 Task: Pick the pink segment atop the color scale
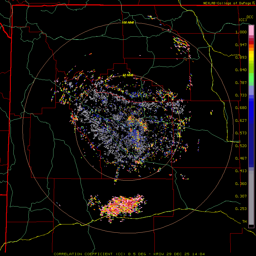[x=251, y=30]
